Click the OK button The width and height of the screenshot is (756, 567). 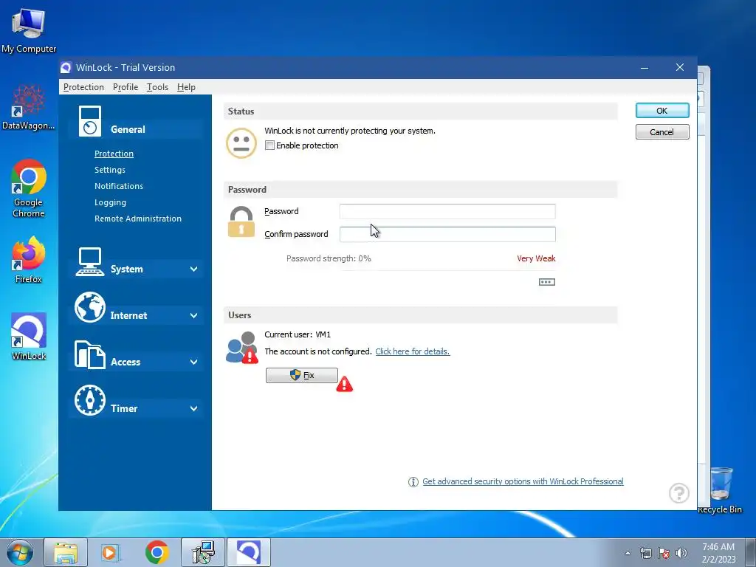tap(662, 111)
